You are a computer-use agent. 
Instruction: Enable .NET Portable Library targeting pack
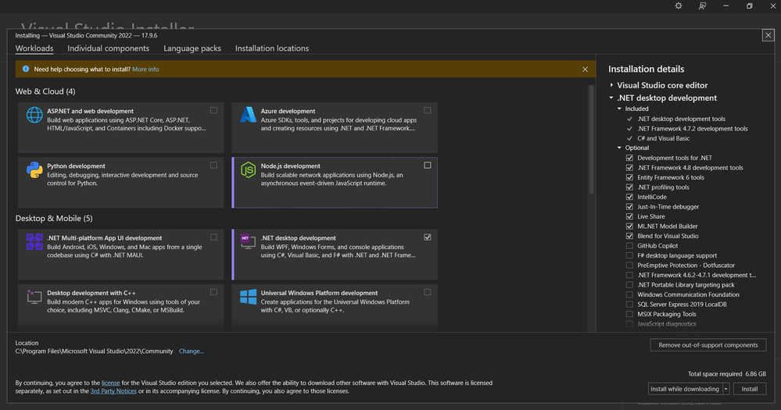click(x=629, y=284)
